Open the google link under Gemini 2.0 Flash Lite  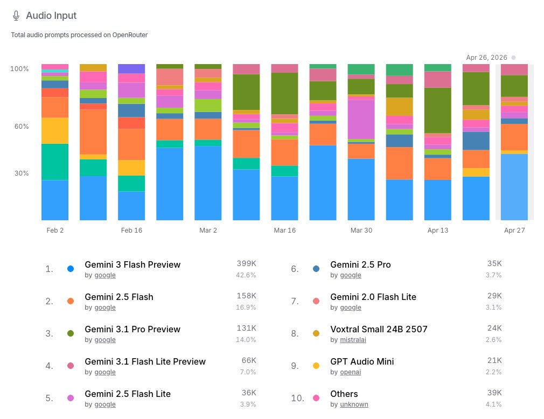click(x=351, y=308)
